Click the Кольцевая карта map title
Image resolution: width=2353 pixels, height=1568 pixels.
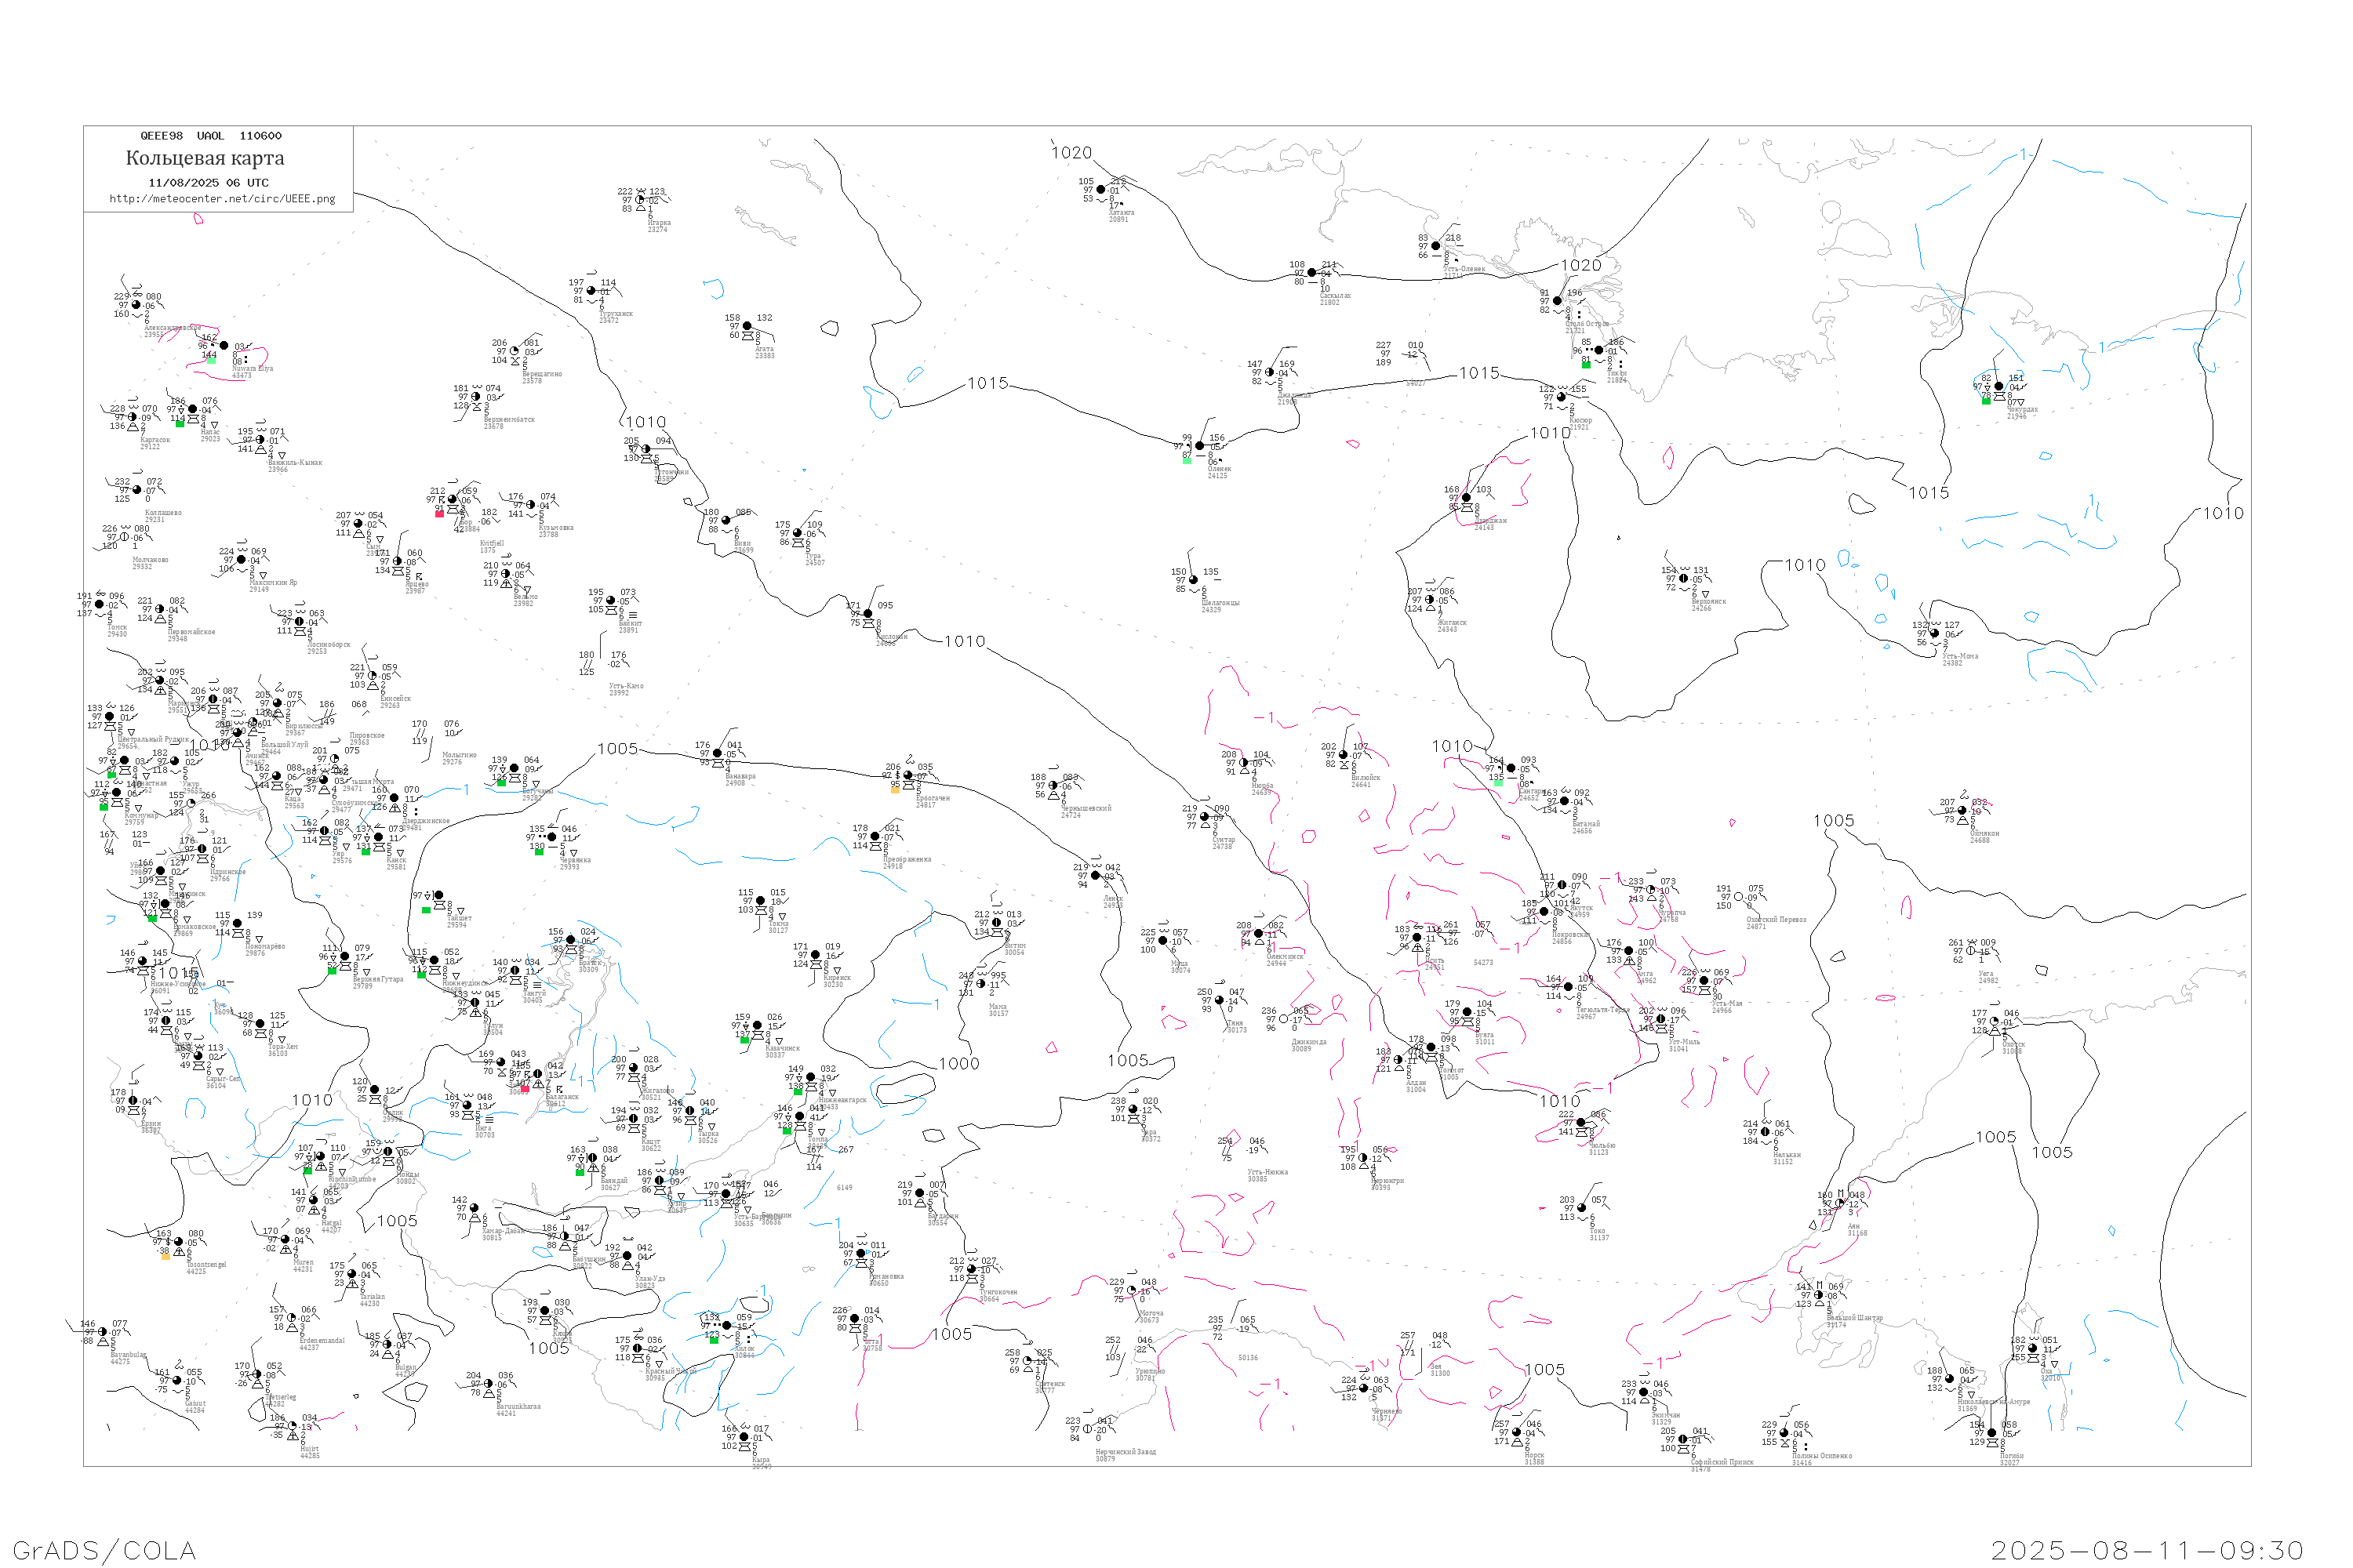coord(205,158)
